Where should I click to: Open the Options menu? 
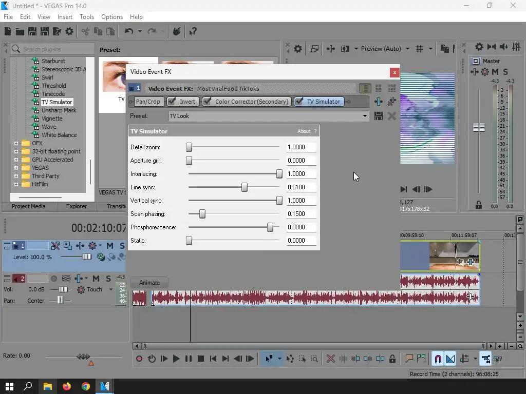(111, 17)
